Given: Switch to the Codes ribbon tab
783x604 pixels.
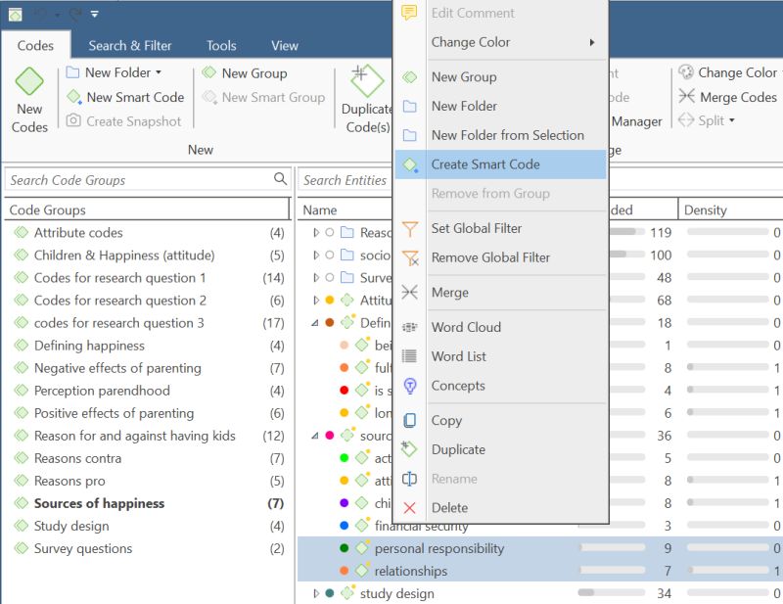Looking at the screenshot, I should (35, 45).
